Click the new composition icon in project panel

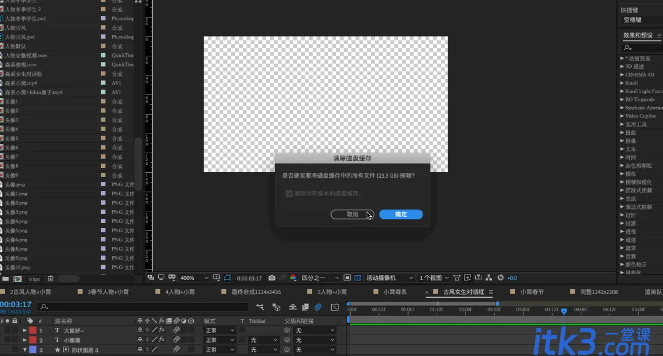[x=18, y=279]
